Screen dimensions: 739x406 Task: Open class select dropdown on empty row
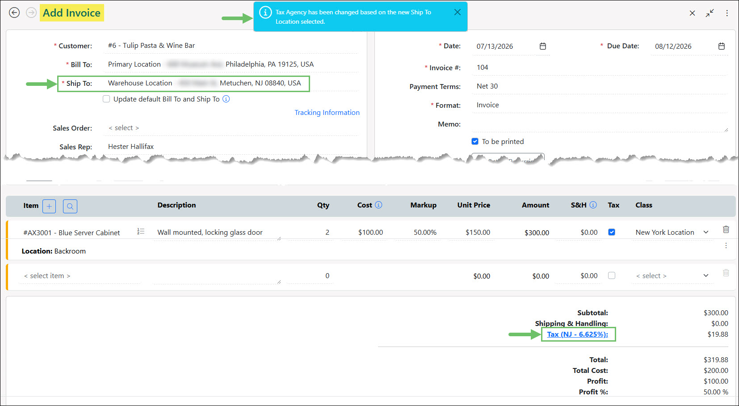click(x=706, y=275)
